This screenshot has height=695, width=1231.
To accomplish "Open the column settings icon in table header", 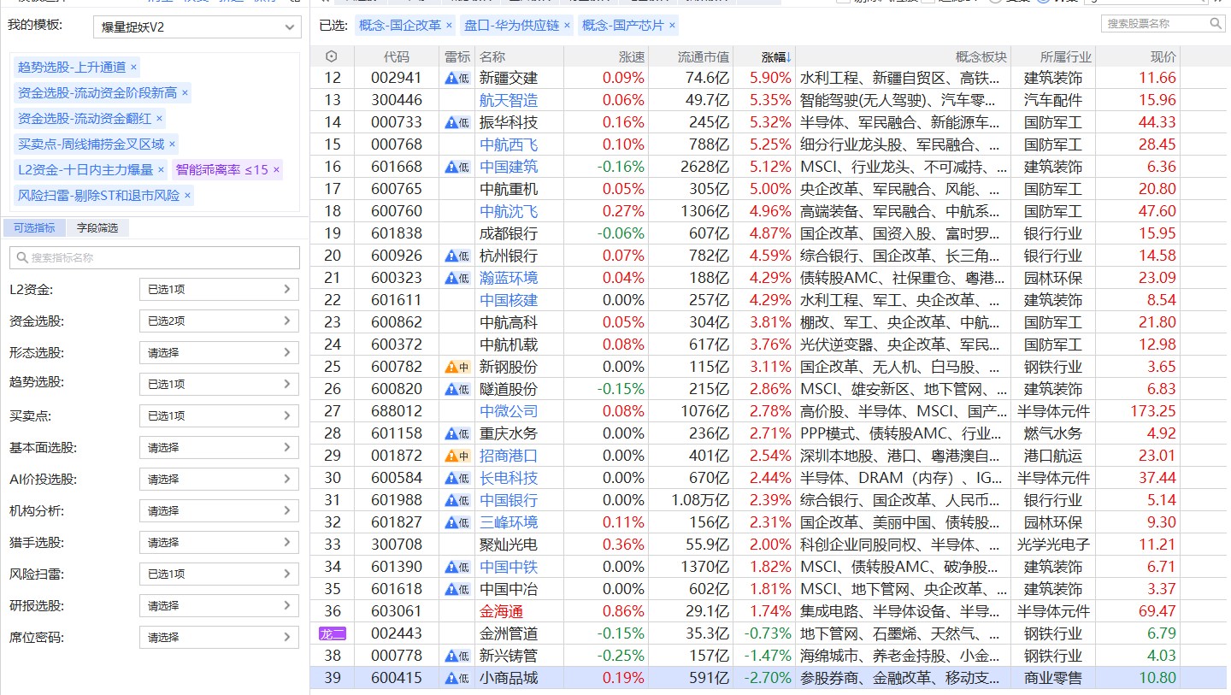I will point(332,56).
